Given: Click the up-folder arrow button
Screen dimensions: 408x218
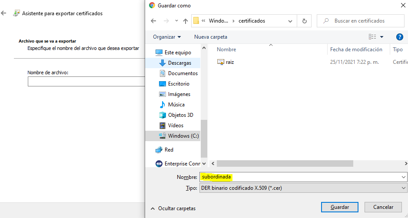Looking at the screenshot, I should (186, 21).
